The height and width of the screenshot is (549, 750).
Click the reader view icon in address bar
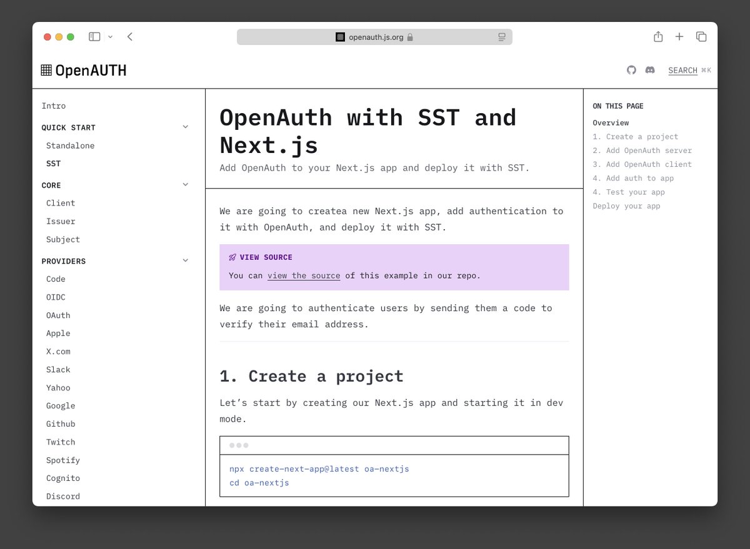502,37
